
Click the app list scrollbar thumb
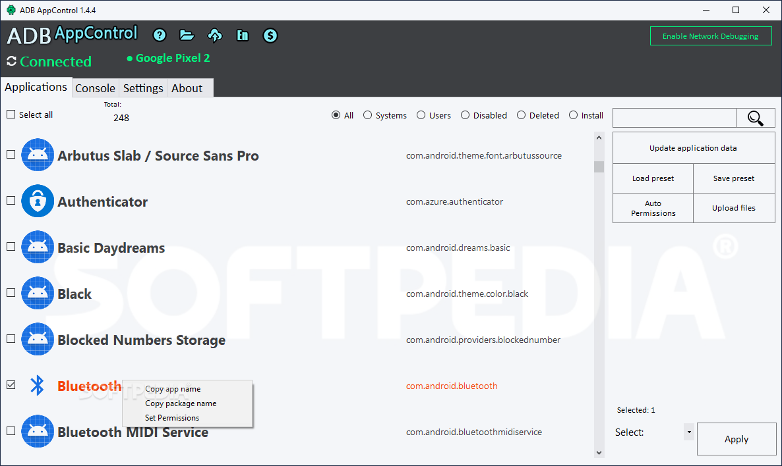click(x=599, y=167)
